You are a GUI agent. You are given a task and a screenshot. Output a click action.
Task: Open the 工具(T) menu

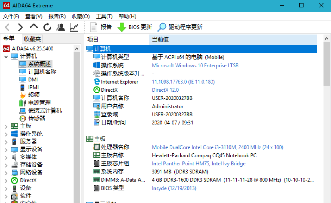click(104, 16)
